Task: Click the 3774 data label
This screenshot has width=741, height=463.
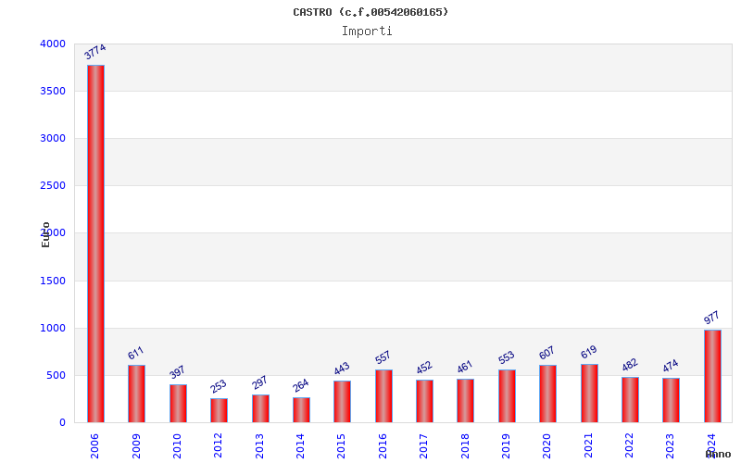Action: [95, 51]
